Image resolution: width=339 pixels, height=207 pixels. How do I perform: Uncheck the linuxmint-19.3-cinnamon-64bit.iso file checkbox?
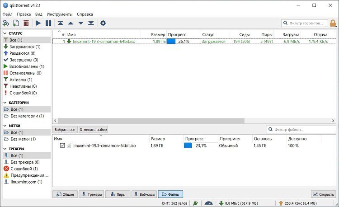pyautogui.click(x=62, y=146)
